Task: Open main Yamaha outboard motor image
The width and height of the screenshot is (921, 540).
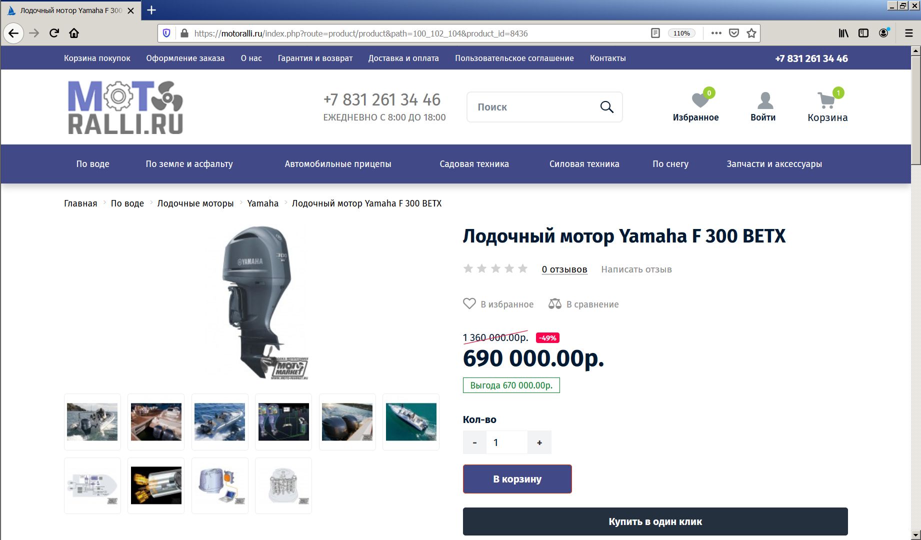Action: click(x=262, y=303)
